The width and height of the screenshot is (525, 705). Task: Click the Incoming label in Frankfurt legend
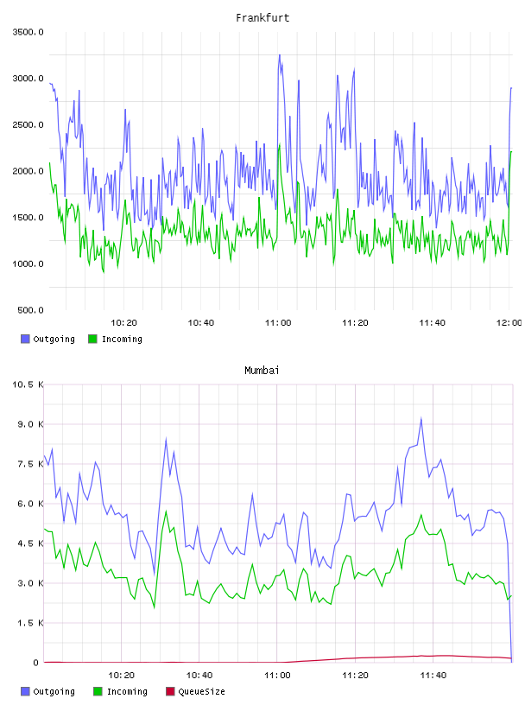(122, 339)
